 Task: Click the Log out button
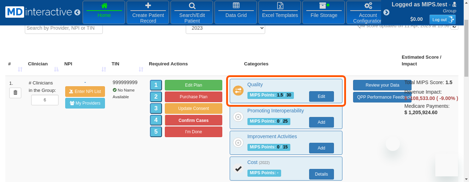442,19
